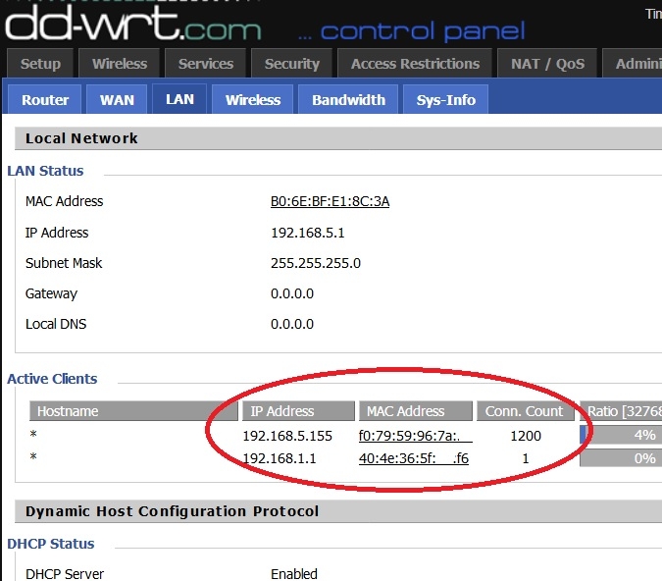662x581 pixels.
Task: Switch to the blue Wireless status sub-tab
Action: 252,100
